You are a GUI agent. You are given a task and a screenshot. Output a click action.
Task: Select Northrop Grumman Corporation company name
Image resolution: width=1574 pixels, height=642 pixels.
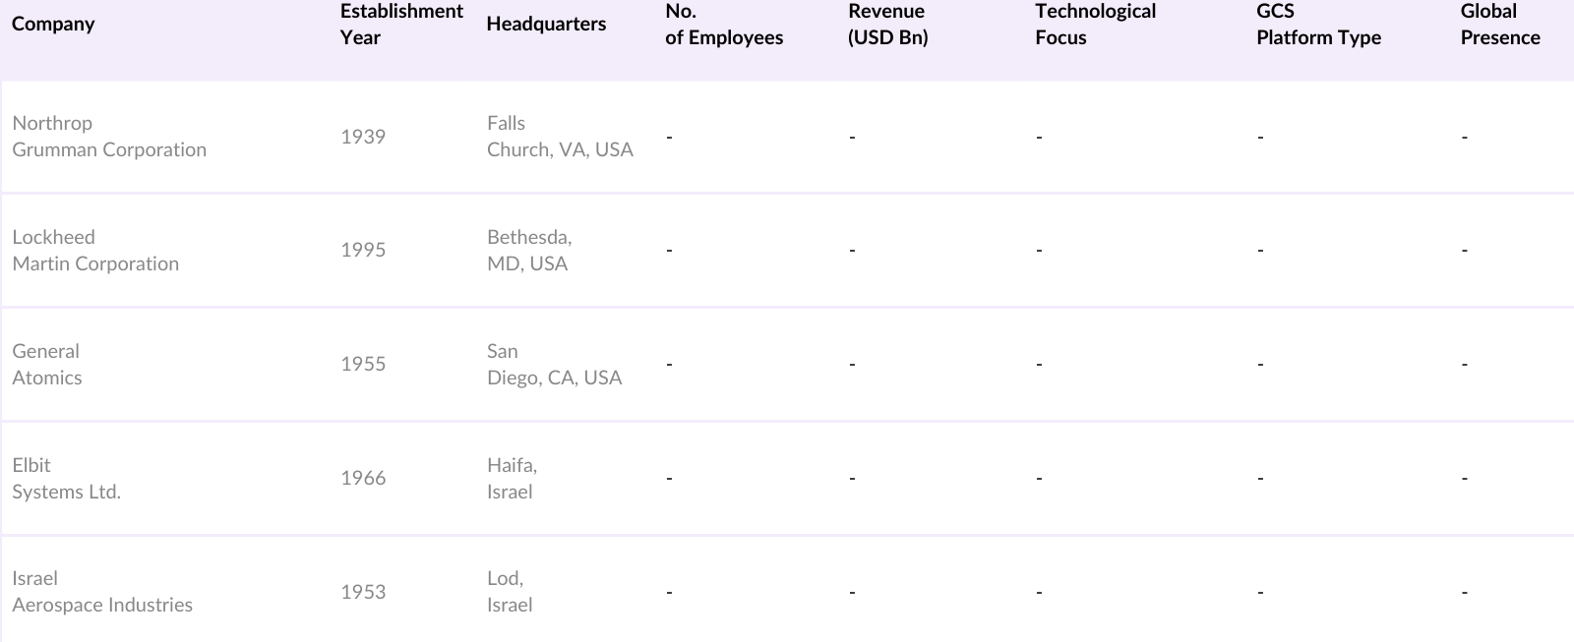click(x=109, y=137)
